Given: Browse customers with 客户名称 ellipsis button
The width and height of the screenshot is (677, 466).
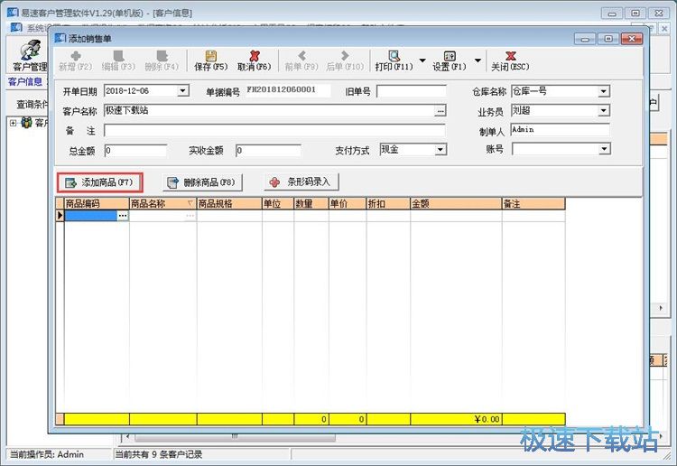Looking at the screenshot, I should (440, 111).
